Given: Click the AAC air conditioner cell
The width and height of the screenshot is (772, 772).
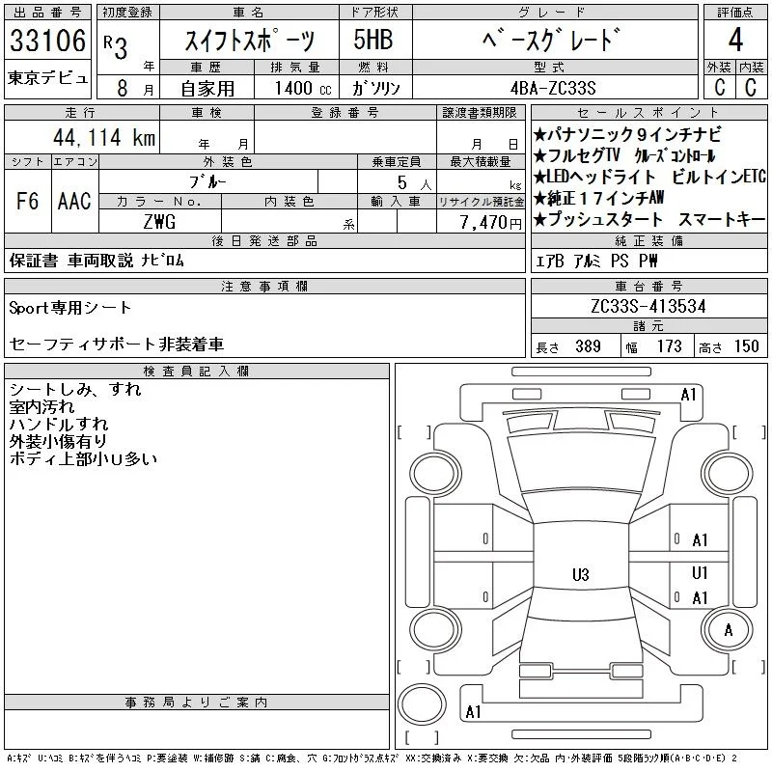Looking at the screenshot, I should point(75,201).
